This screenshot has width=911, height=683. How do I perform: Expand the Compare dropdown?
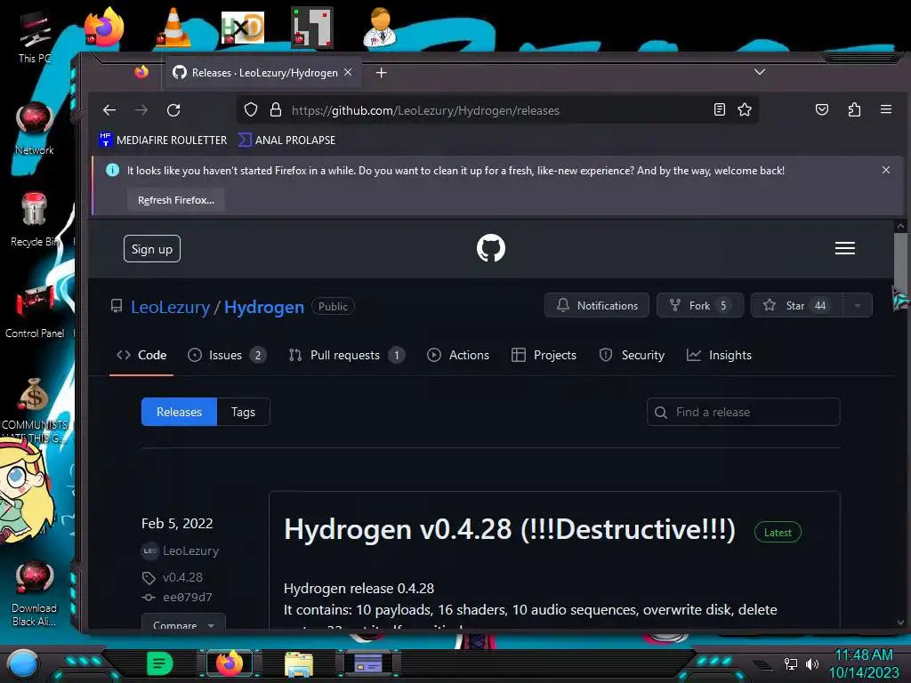tap(183, 624)
